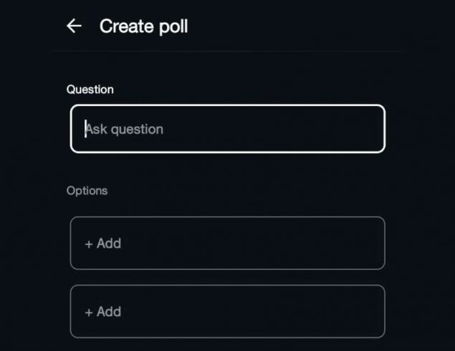Screen dimensions: 455x351
Task: Click the Ask question placeholder text
Action: coord(125,129)
